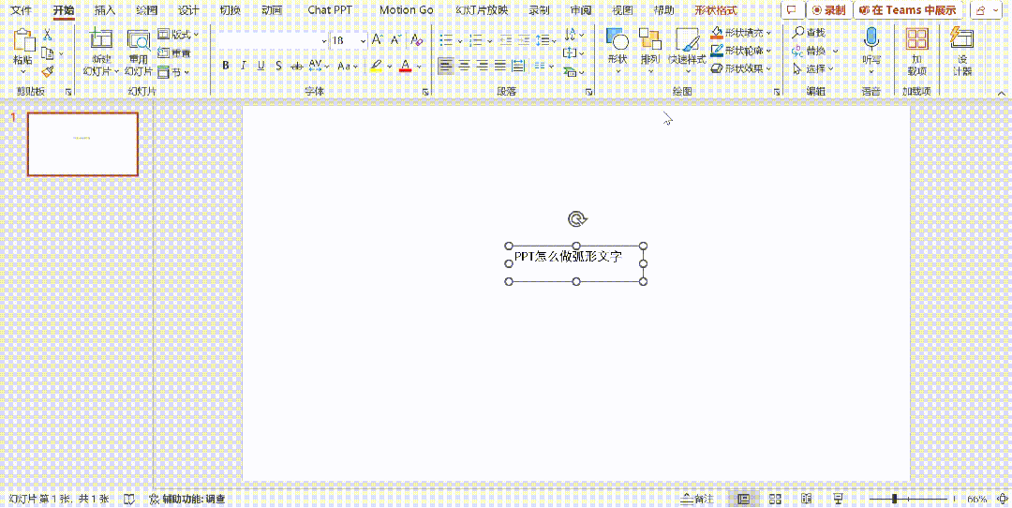Click the Reset (重置) slide button
The height and width of the screenshot is (508, 1012).
(174, 52)
